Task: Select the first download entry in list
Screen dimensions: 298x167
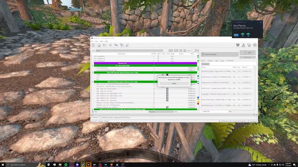Action: [x=227, y=71]
